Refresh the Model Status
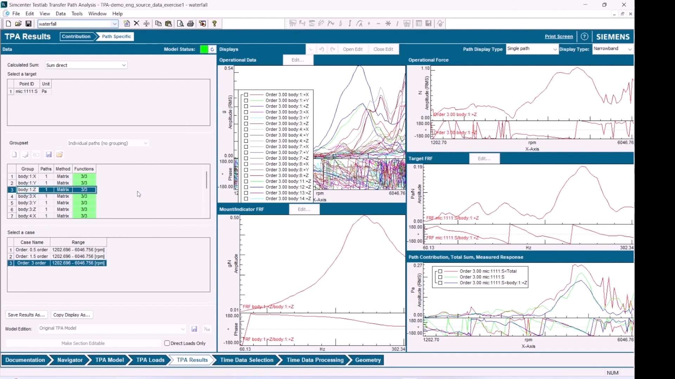The height and width of the screenshot is (379, 675). pos(212,49)
